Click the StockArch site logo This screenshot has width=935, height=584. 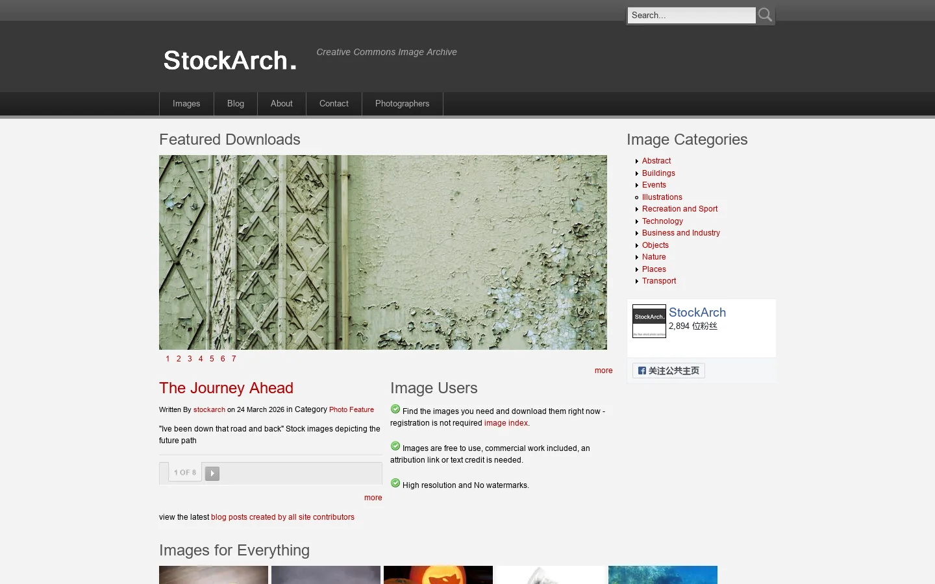tap(230, 60)
